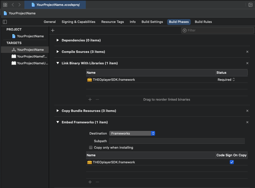Click the Subpath text field
Screen dimensions: 255x188
[177, 141]
